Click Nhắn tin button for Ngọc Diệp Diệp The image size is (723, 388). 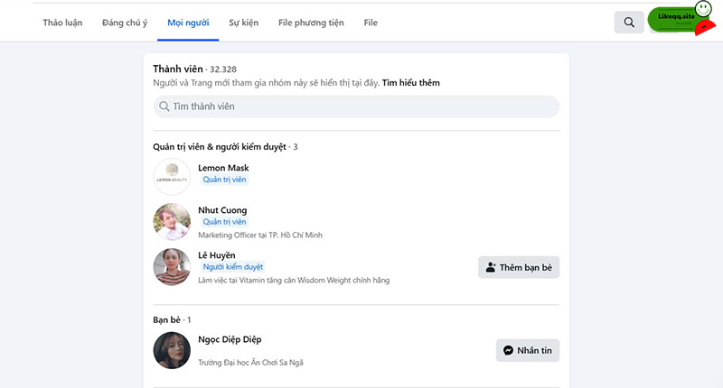(x=528, y=350)
